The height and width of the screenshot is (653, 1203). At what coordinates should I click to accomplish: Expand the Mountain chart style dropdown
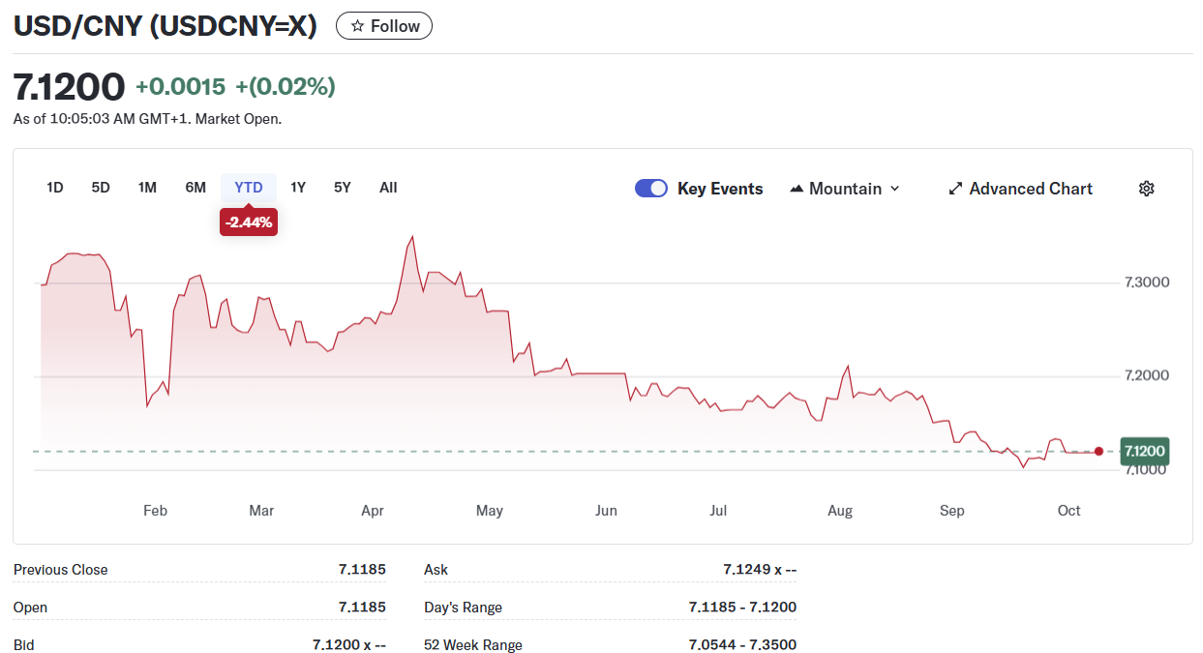894,189
